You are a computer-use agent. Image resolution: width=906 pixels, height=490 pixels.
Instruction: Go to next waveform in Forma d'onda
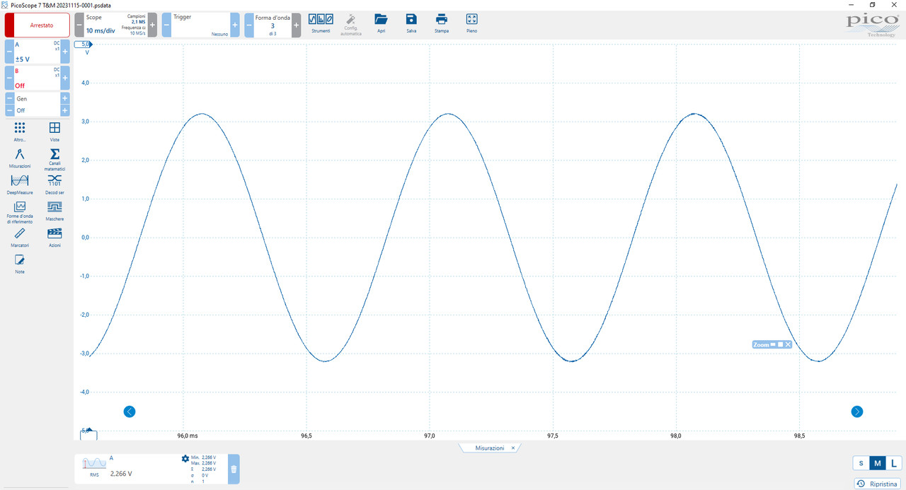tap(296, 25)
